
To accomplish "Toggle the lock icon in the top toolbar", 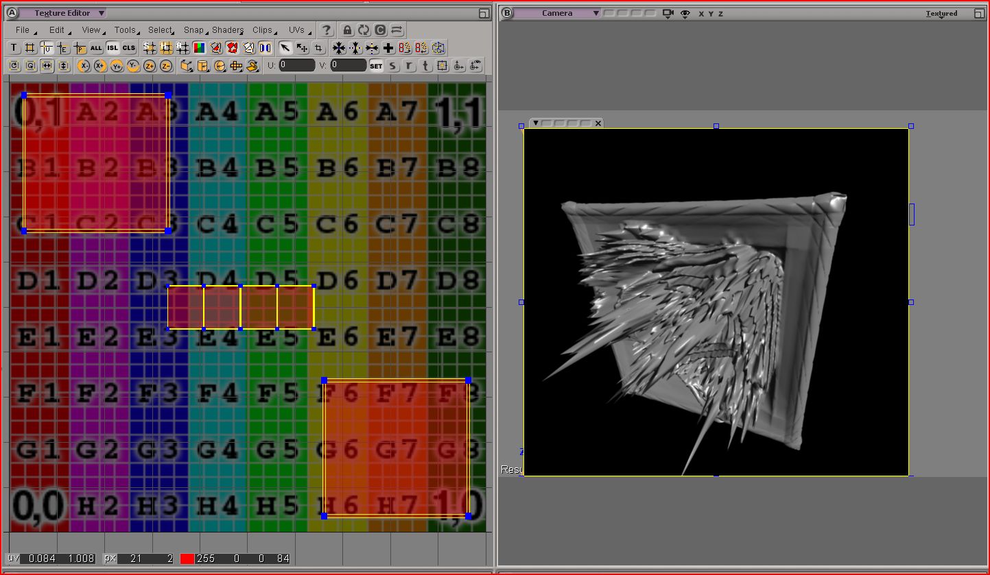I will 347,29.
